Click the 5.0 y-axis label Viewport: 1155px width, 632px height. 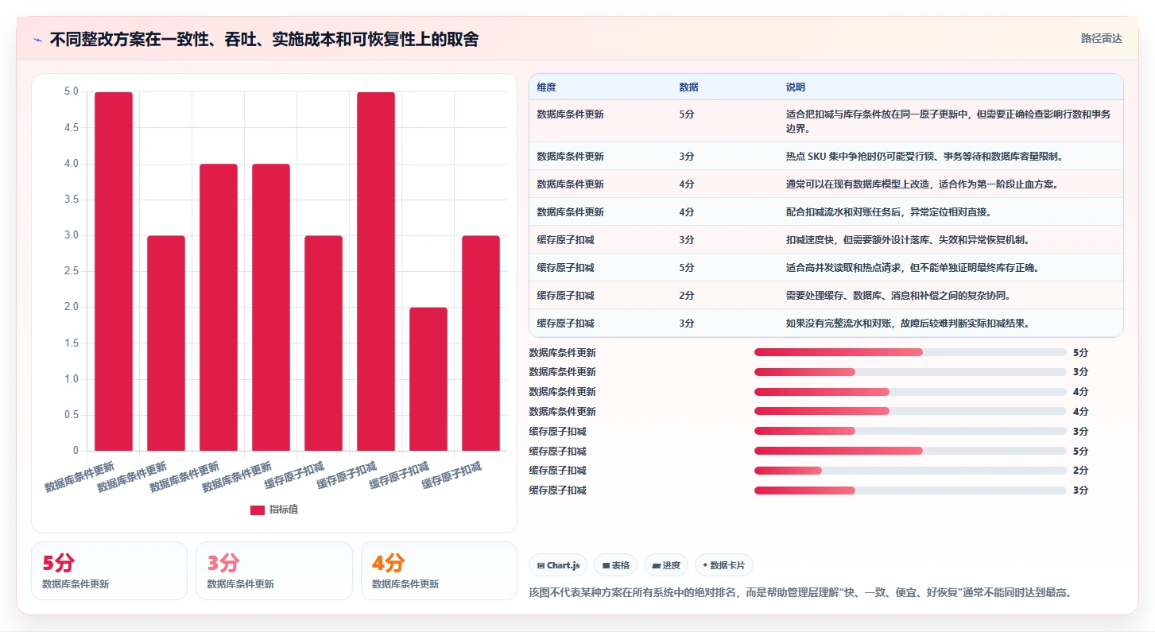(x=72, y=91)
